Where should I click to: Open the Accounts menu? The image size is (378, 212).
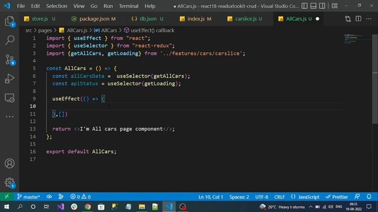click(x=9, y=164)
